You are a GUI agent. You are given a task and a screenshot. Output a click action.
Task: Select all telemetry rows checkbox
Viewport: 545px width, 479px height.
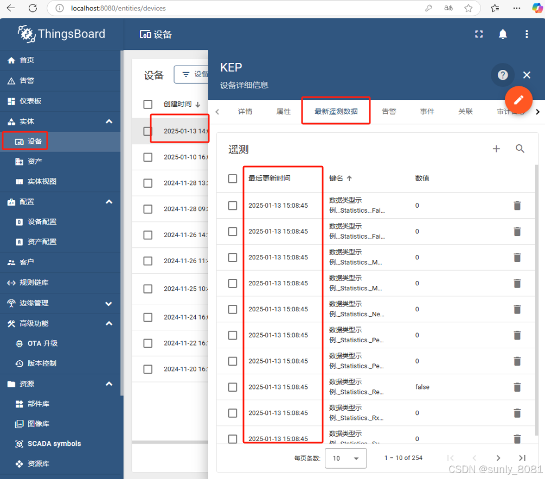[x=233, y=178]
